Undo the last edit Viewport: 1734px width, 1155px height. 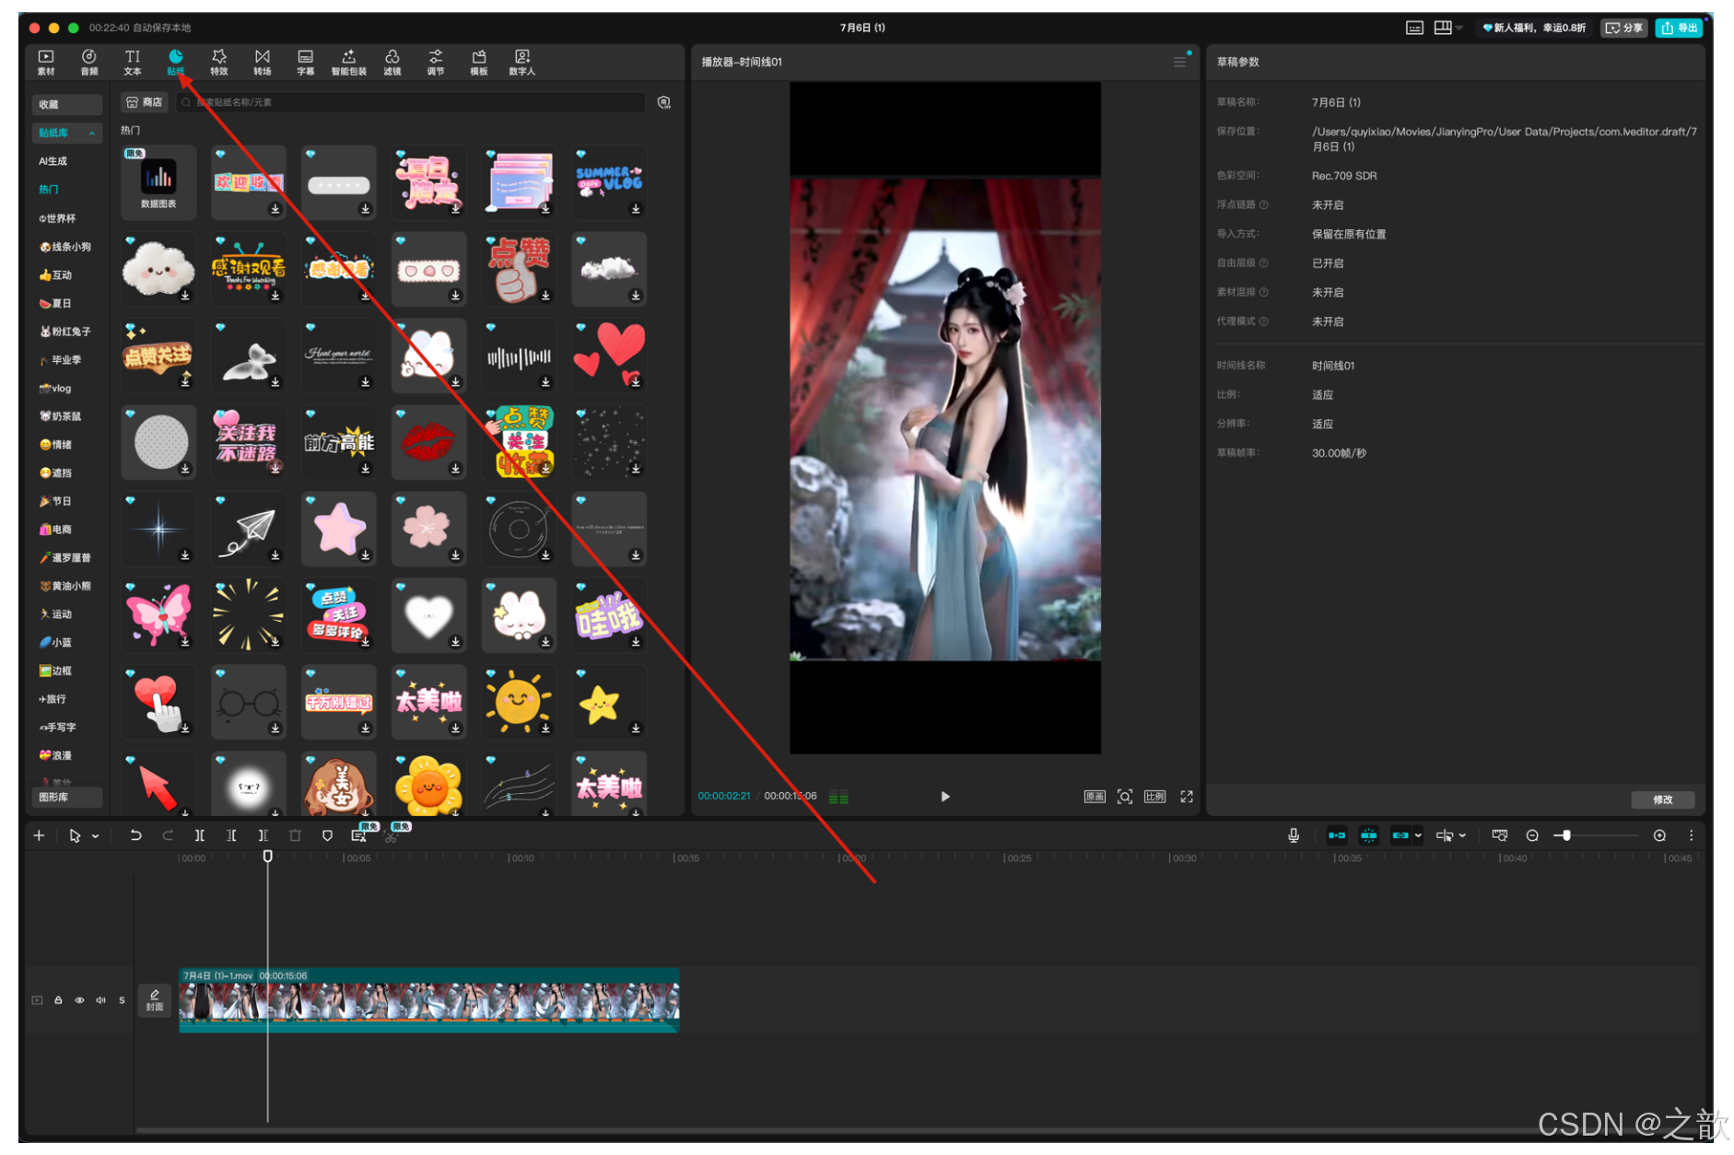[x=135, y=835]
